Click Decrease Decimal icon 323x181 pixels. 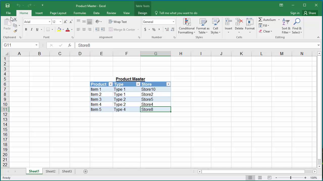click(x=173, y=29)
